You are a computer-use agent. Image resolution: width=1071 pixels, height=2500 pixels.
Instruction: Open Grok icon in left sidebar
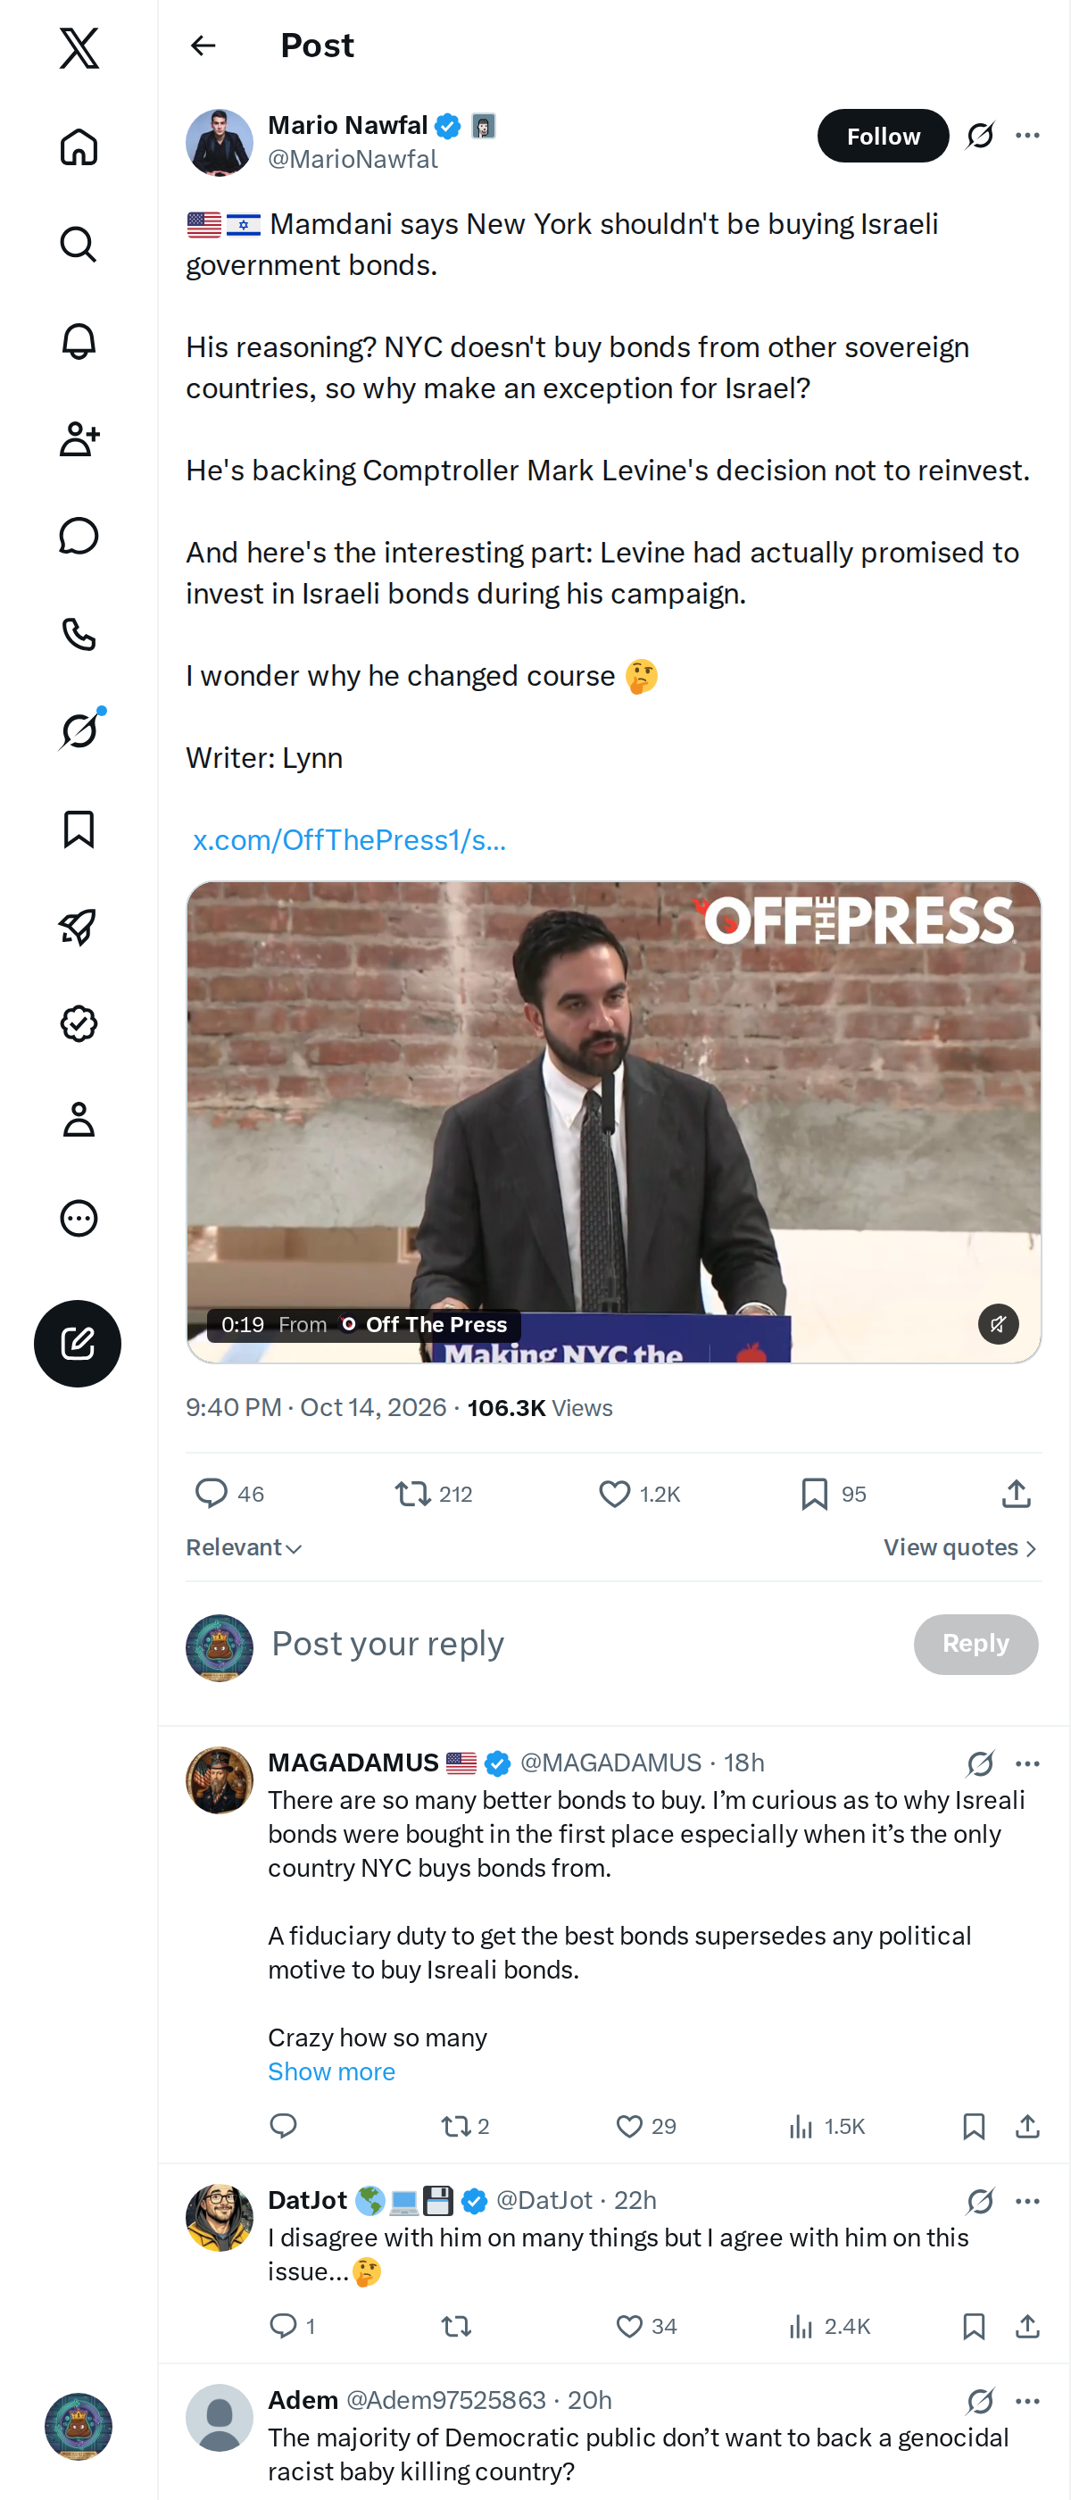click(x=79, y=730)
